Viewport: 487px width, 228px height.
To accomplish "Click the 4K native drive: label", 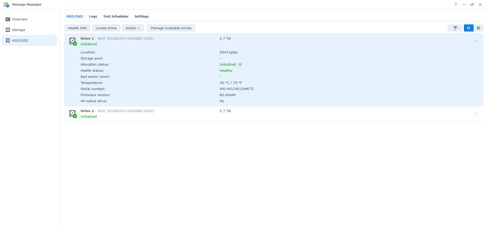I will point(94,101).
